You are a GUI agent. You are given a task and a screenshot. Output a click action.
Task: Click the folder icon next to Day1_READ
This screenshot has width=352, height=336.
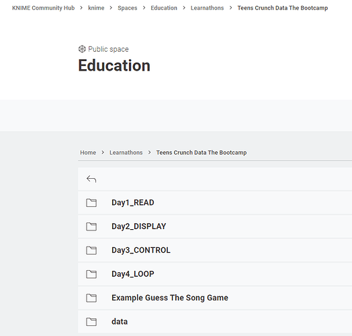click(91, 203)
